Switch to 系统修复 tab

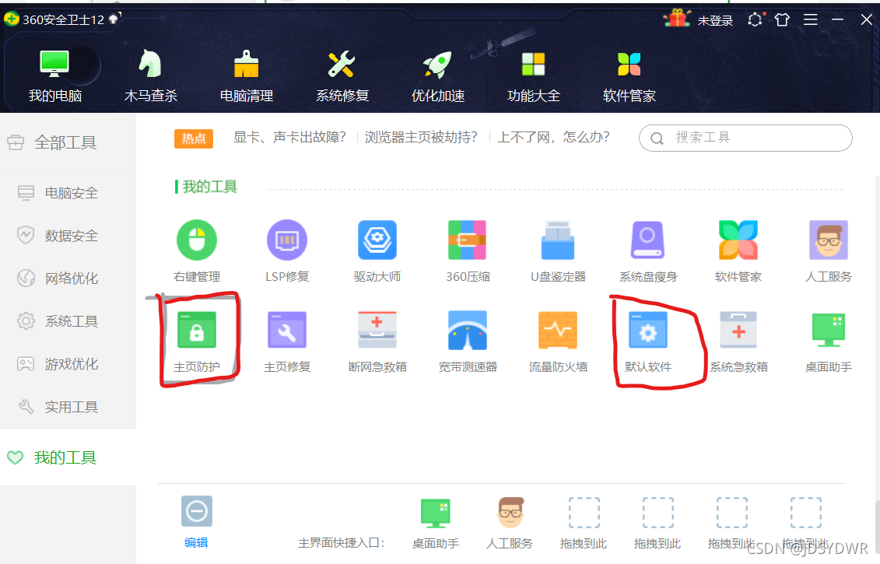342,77
